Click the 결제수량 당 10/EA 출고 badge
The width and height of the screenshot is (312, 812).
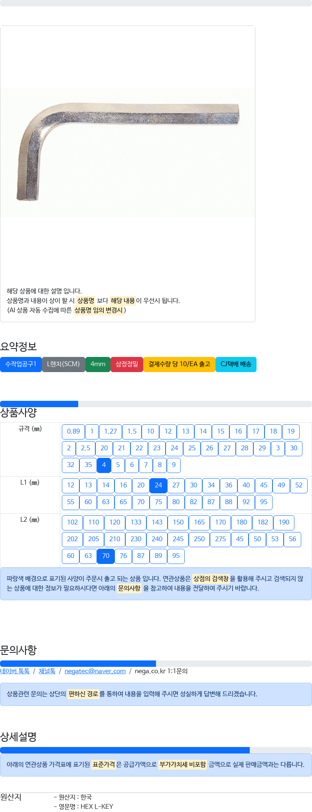pos(179,364)
